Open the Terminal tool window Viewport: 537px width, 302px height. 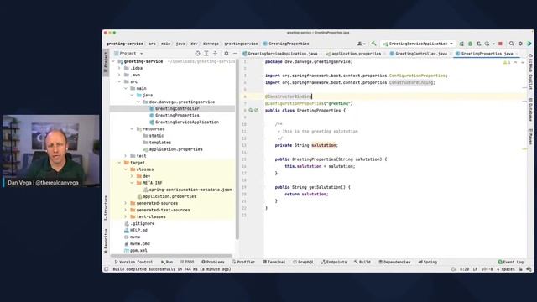pyautogui.click(x=274, y=262)
